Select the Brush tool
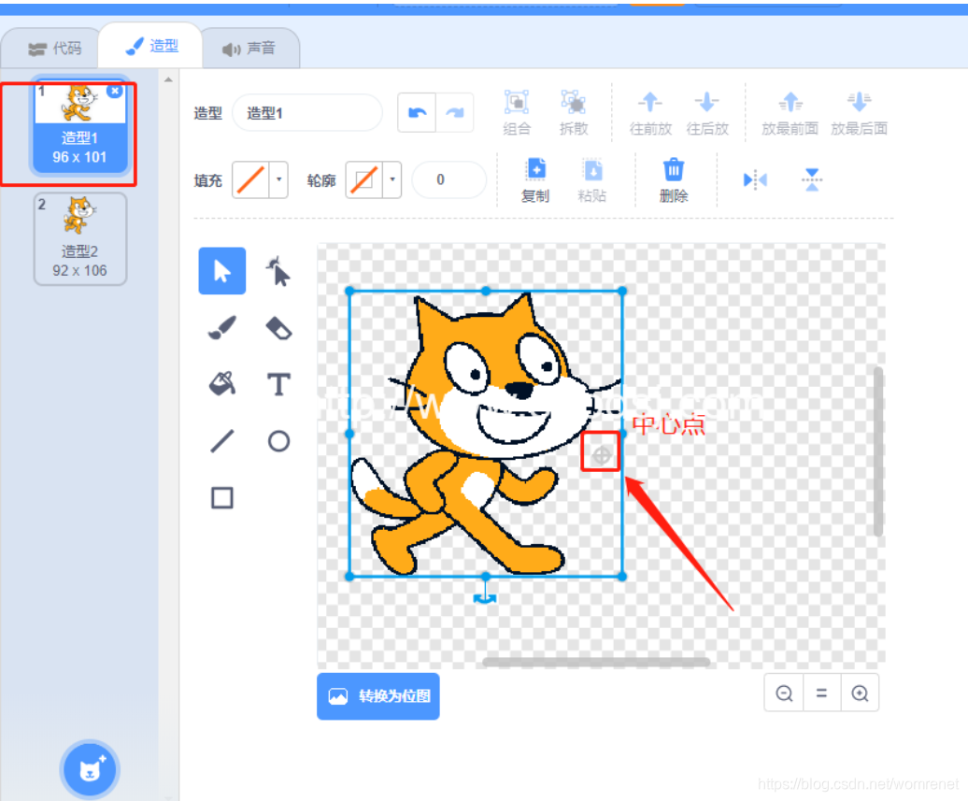Image resolution: width=968 pixels, height=801 pixels. coord(221,328)
